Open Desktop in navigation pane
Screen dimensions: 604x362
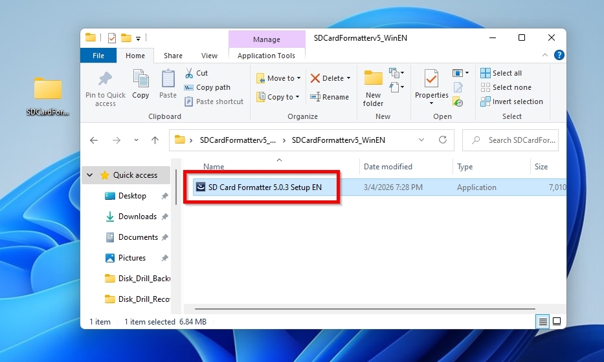tap(132, 196)
